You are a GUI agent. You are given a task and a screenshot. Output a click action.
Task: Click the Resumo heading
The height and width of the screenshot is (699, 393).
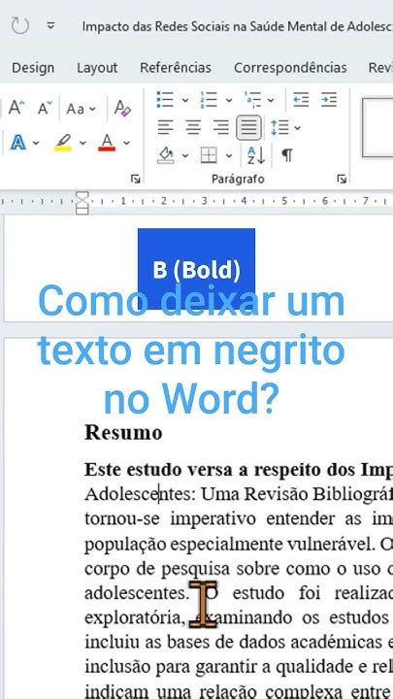tap(123, 432)
